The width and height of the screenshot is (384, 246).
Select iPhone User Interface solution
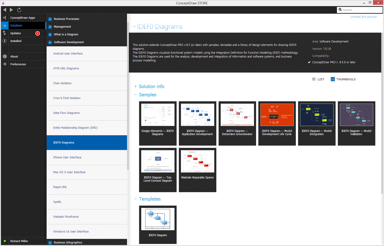click(87, 158)
